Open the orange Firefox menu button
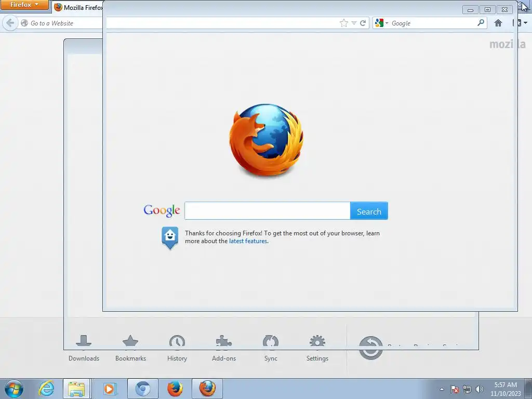 (x=24, y=5)
